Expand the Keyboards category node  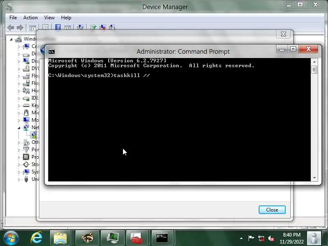coord(19,106)
